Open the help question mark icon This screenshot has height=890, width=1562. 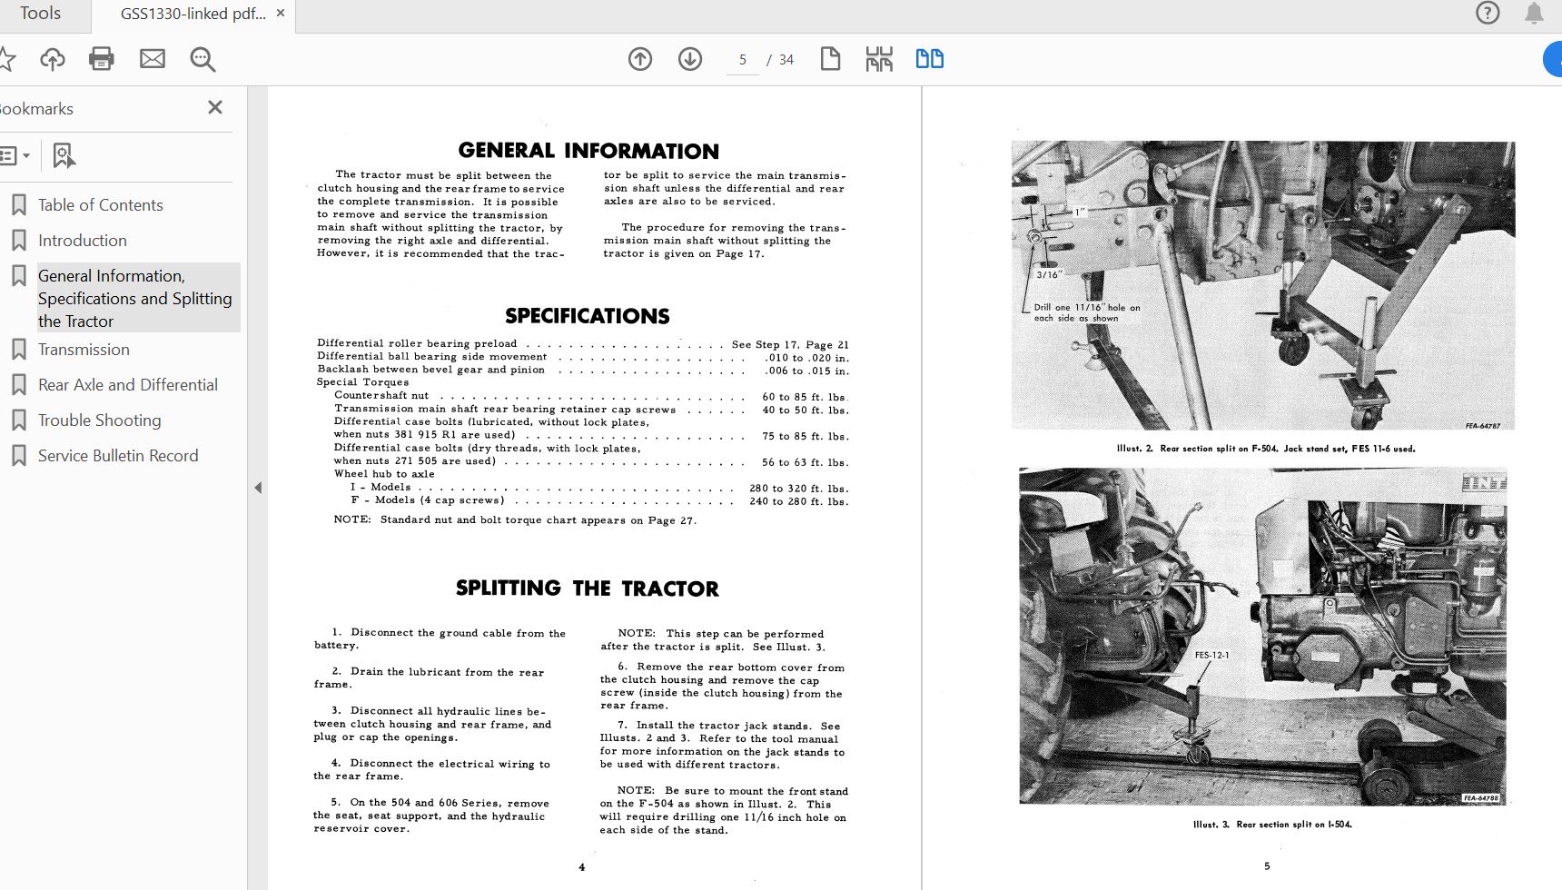click(1488, 13)
